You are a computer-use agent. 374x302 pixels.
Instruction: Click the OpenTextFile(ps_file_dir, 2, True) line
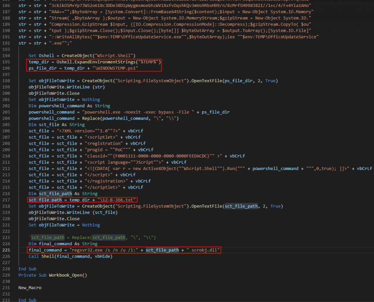click(153, 81)
